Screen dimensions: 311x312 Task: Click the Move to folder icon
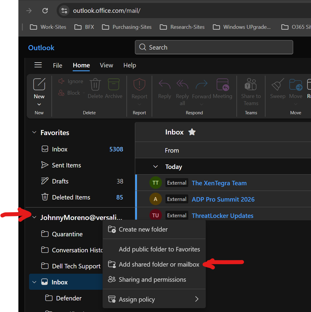pyautogui.click(x=296, y=84)
